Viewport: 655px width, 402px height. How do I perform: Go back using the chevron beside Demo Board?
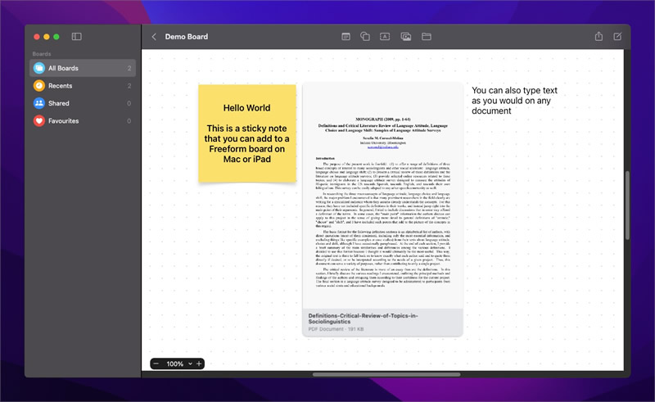click(x=154, y=37)
